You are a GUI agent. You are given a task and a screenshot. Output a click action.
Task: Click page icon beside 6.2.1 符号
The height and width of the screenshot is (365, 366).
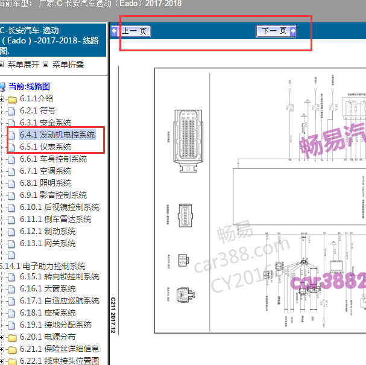11,112
